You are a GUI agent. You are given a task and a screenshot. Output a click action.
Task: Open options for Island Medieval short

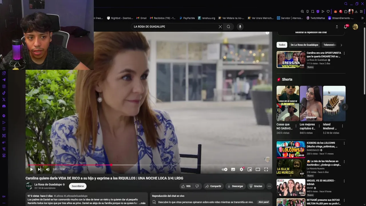[x=342, y=126]
